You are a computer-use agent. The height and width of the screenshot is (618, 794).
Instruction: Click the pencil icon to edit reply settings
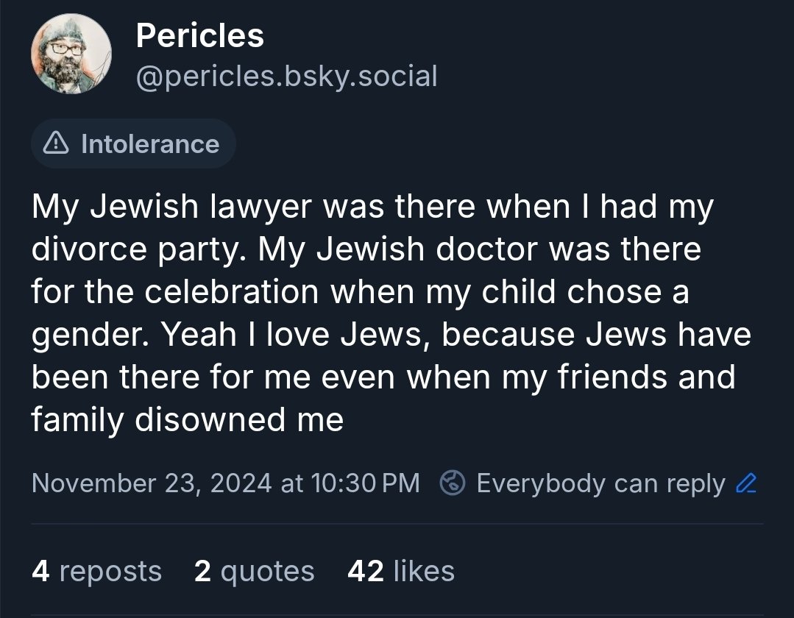point(746,483)
